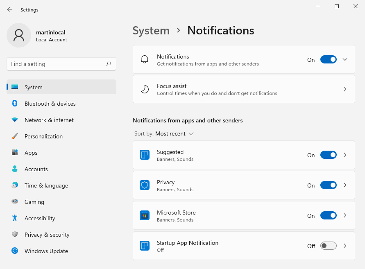Click the Startup App Notification name
This screenshot has height=269, width=365.
tap(187, 243)
